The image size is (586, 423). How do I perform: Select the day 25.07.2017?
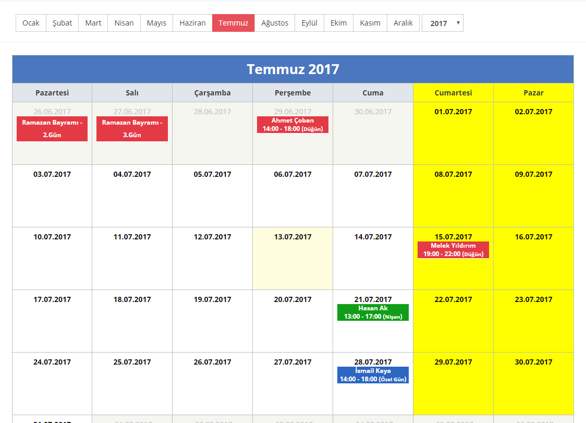pos(132,383)
